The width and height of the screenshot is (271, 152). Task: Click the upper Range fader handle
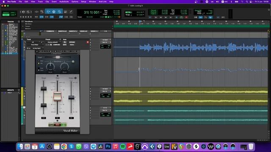click(44, 89)
